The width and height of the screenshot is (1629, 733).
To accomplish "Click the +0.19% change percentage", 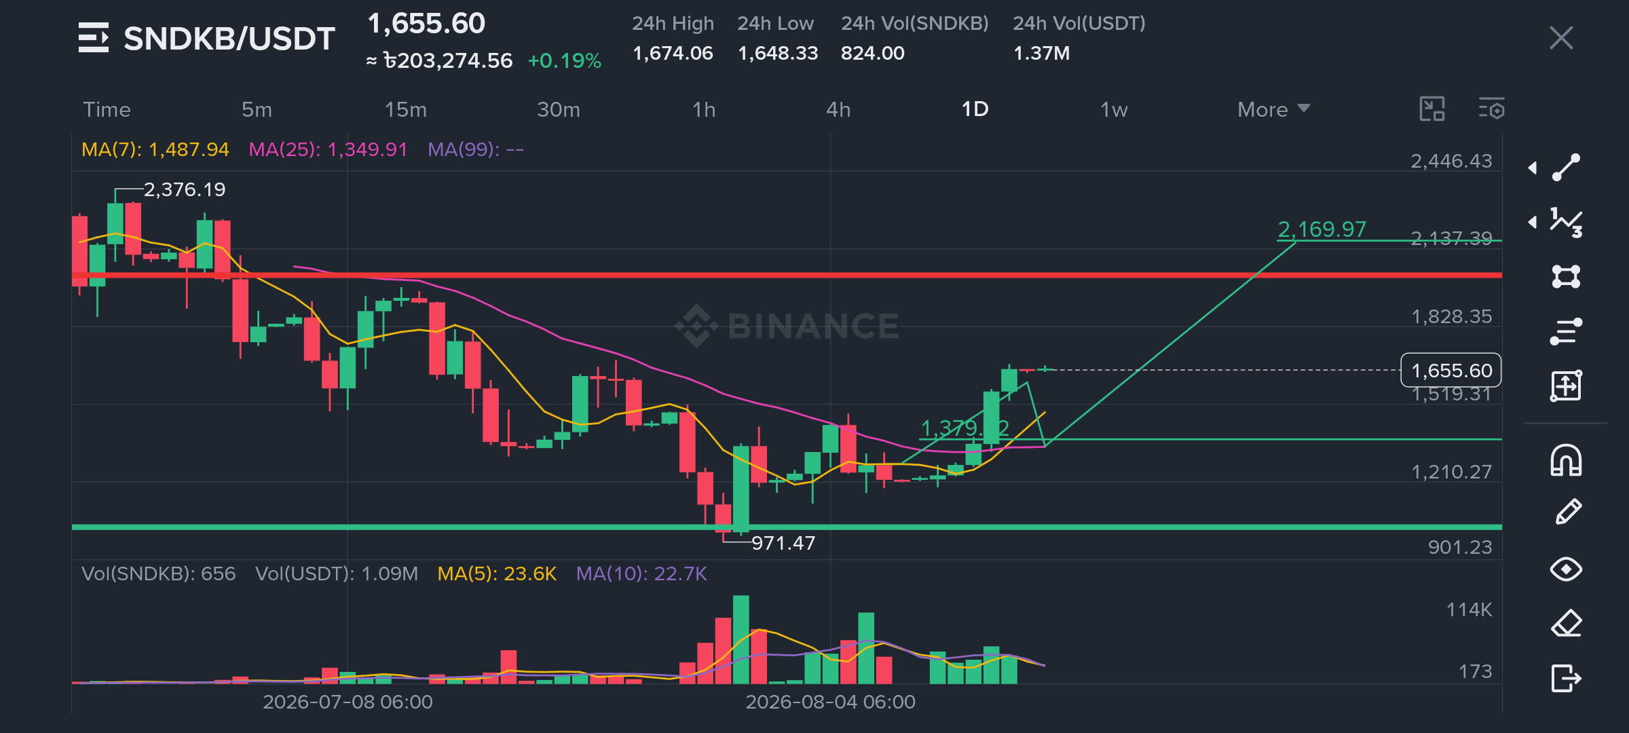I will pos(564,61).
